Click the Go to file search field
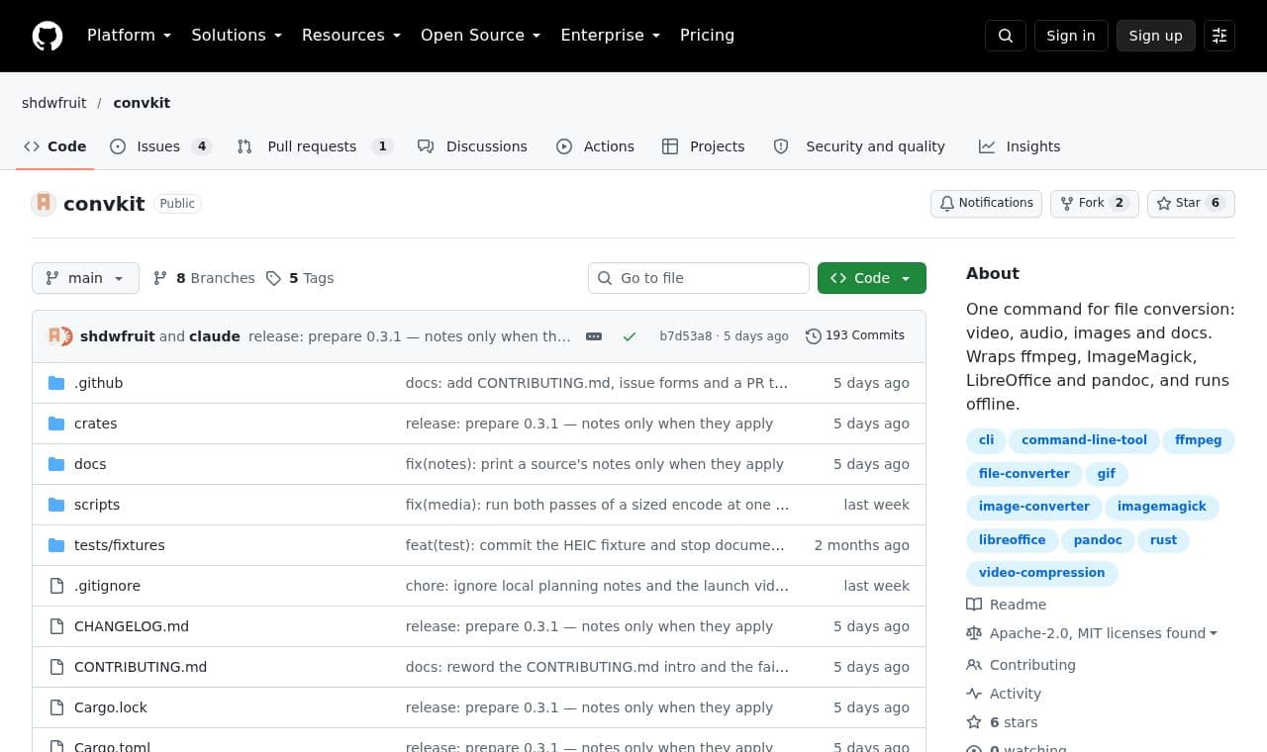The width and height of the screenshot is (1267, 752). tap(699, 278)
